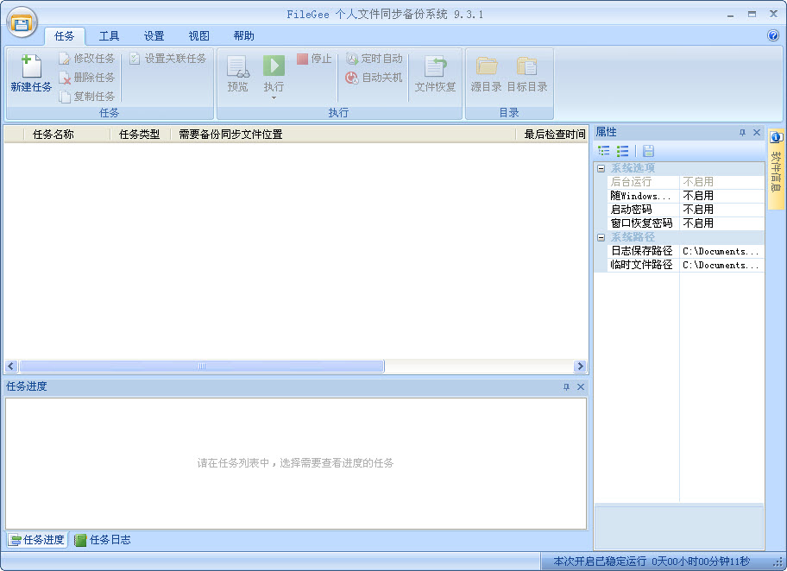Open the 目标目录 target folder
The image size is (787, 571).
(x=527, y=74)
